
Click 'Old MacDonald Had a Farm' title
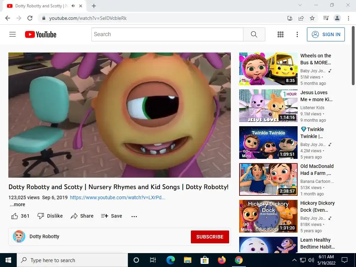(x=317, y=170)
